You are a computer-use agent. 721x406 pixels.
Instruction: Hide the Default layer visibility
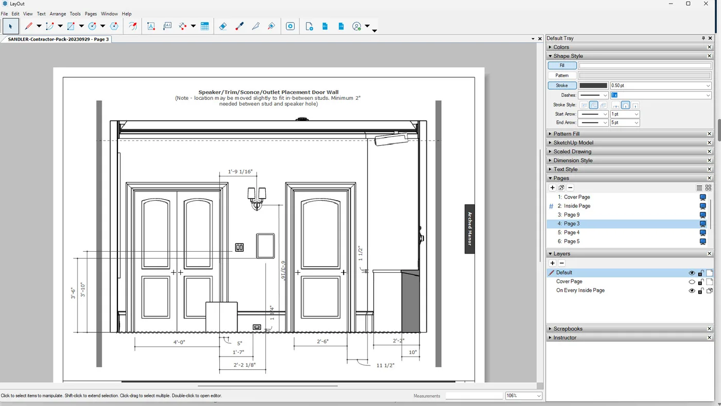click(692, 273)
